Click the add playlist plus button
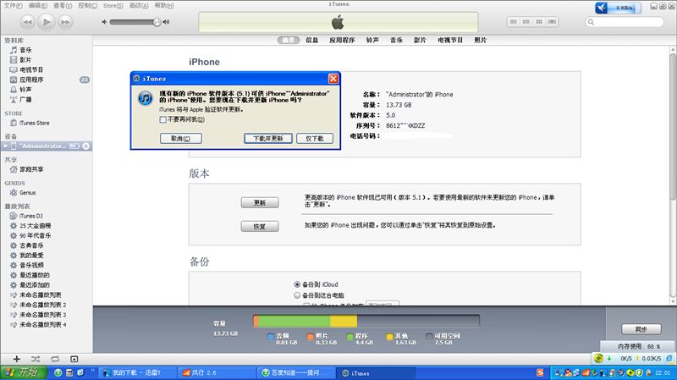 click(16, 359)
